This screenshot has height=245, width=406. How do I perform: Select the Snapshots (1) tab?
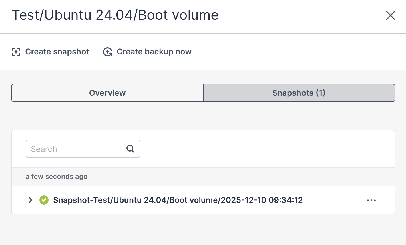[x=299, y=93]
